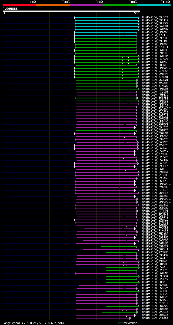
Task: Select hit label UniRef100_Q7XMX3
Action: 155,71
